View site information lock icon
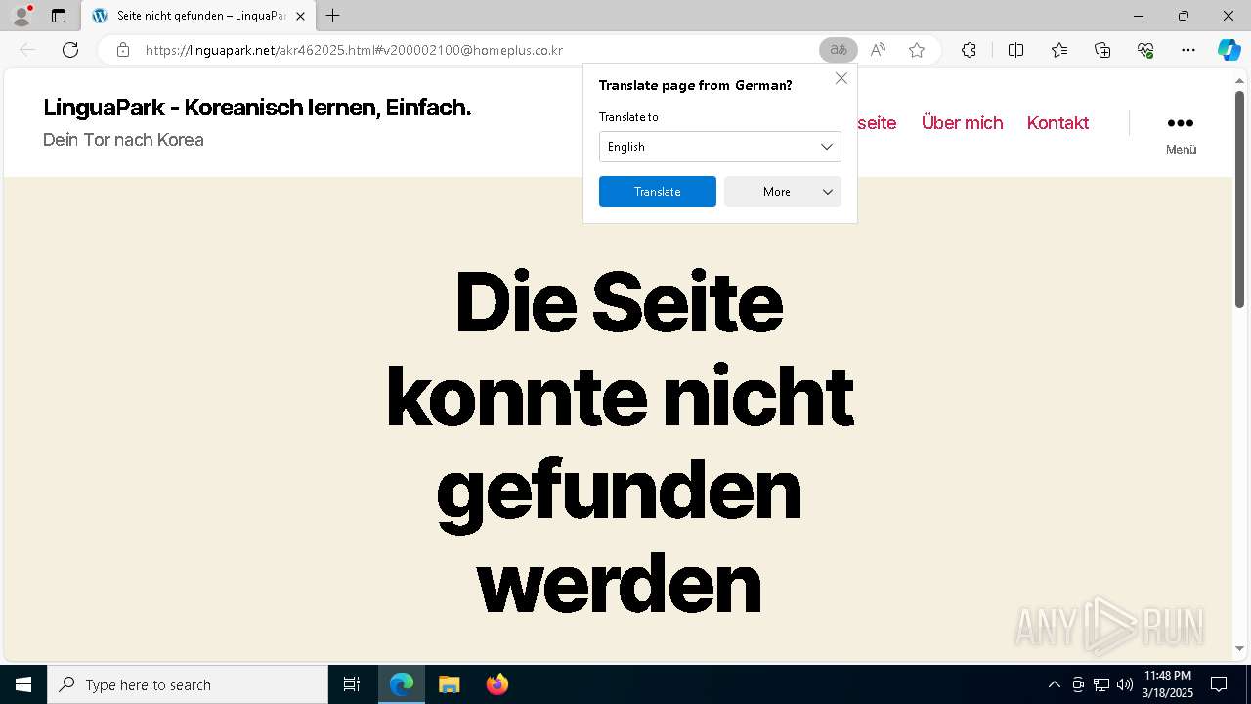Viewport: 1251px width, 704px height. point(122,50)
